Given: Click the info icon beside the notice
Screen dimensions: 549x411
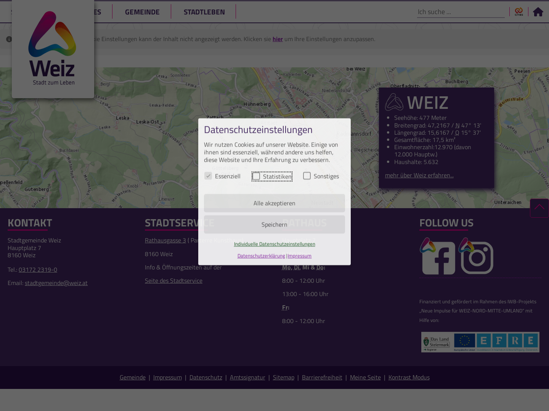Looking at the screenshot, I should pyautogui.click(x=9, y=39).
